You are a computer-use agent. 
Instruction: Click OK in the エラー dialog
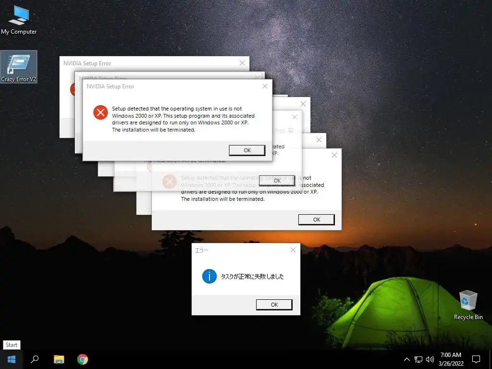point(274,305)
